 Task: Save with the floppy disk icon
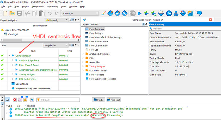(19, 13)
